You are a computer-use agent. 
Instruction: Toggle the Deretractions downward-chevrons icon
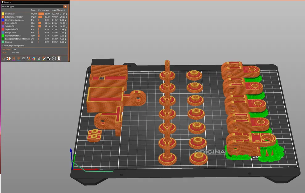(x=19, y=58)
